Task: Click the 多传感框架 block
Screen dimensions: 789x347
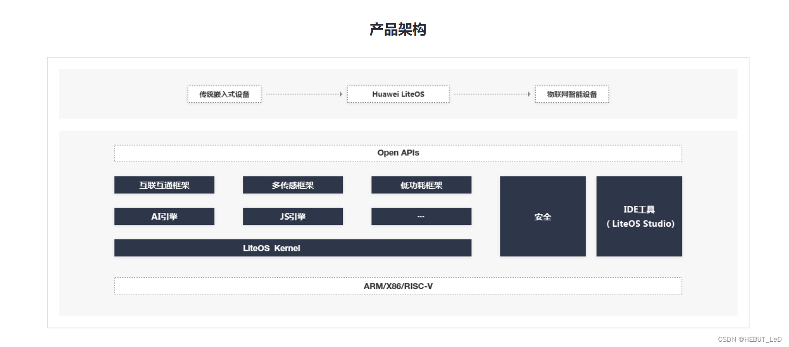Action: point(293,185)
